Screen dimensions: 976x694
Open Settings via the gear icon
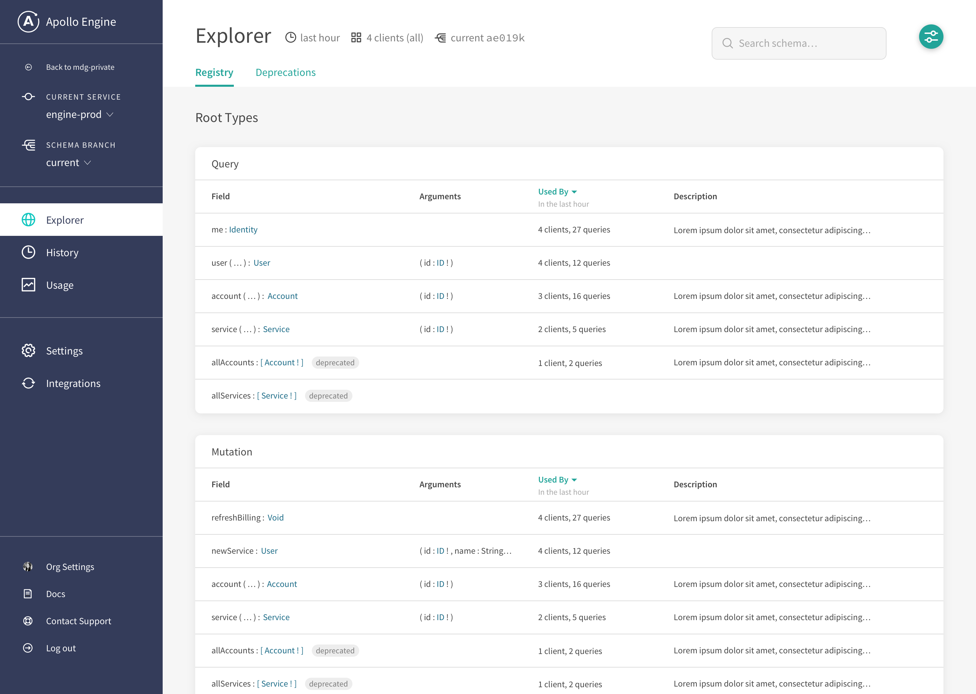[x=28, y=350]
